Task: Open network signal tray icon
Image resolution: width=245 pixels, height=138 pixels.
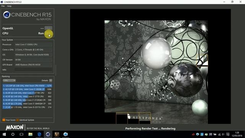Action: pos(219,135)
